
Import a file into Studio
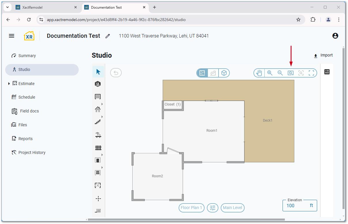(323, 55)
